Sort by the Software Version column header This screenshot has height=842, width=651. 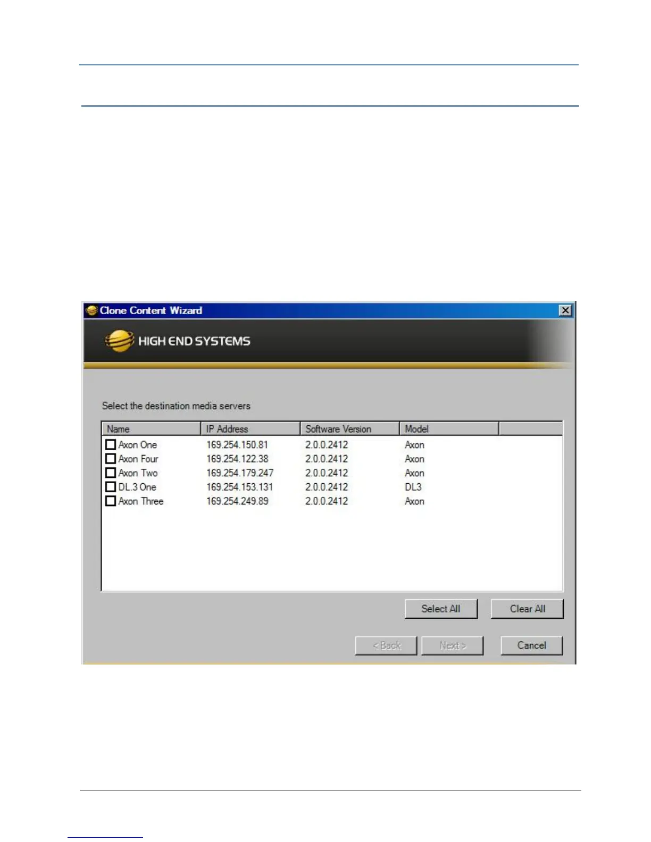click(x=349, y=429)
